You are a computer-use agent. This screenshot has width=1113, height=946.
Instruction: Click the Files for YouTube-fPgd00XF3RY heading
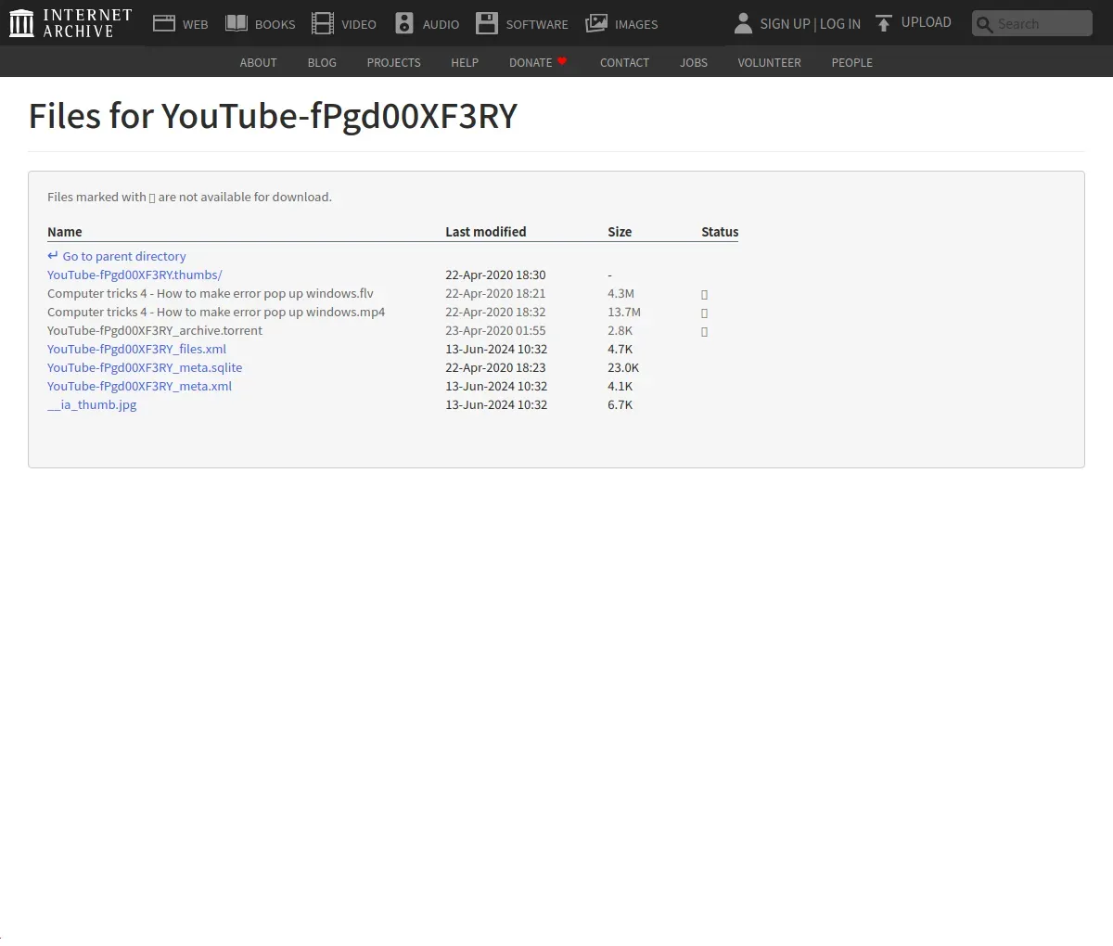[x=273, y=117]
